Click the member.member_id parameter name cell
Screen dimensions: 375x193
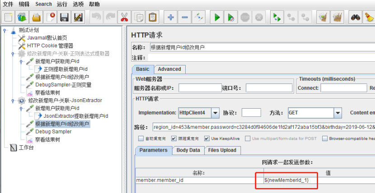pos(200,180)
